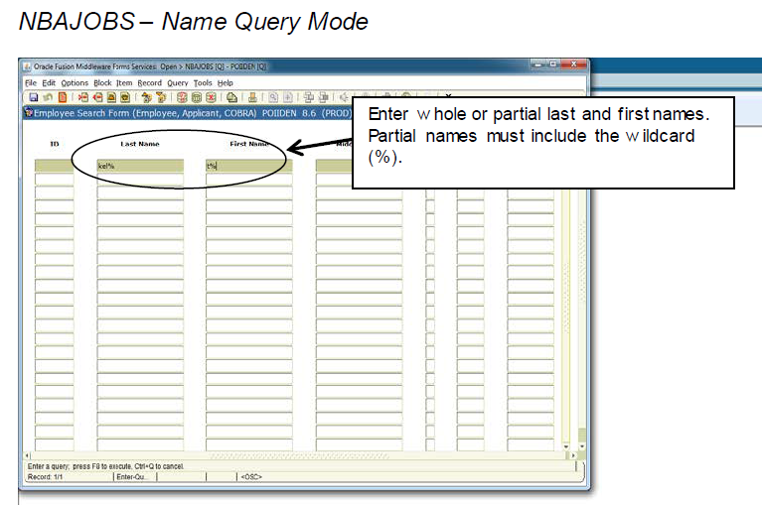This screenshot has width=762, height=505.
Task: Click the red Cancel Query icon
Action: pos(211,97)
